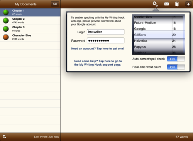This screenshot has width=193, height=141.
Task: Pick font size 20 in picker
Action: click(174, 35)
